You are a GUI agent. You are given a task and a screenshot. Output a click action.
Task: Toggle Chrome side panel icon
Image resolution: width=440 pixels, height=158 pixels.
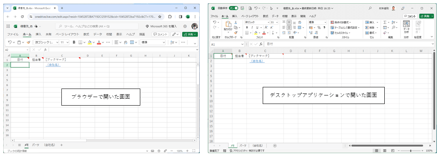[x=181, y=17]
